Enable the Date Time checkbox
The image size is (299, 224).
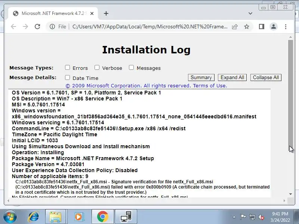pos(67,77)
